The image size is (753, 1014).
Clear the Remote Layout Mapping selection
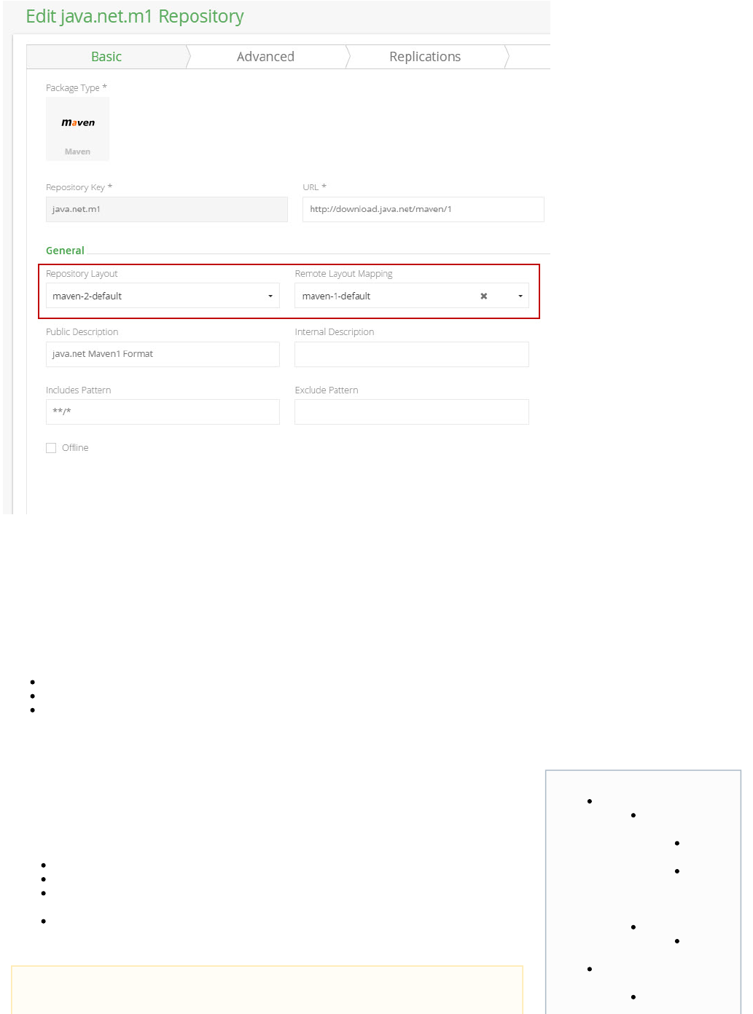(484, 296)
